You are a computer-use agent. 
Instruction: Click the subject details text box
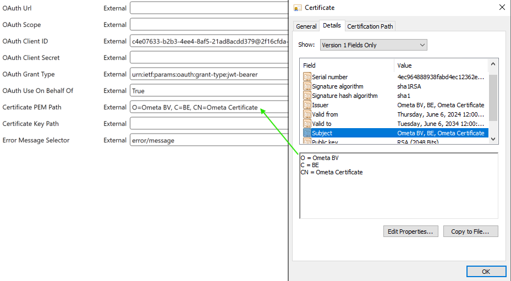click(x=399, y=186)
